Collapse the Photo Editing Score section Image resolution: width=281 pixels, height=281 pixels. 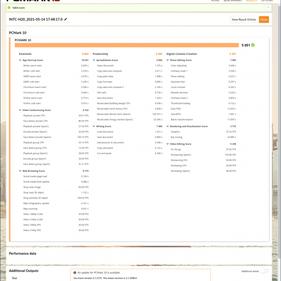click(168, 60)
